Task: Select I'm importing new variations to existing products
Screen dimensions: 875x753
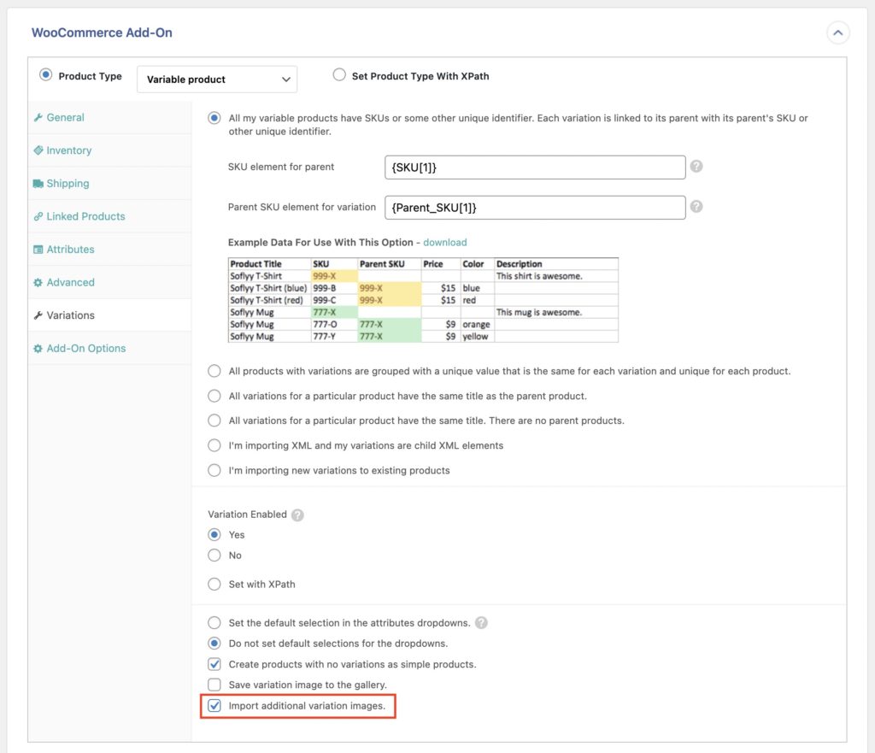Action: coord(214,469)
